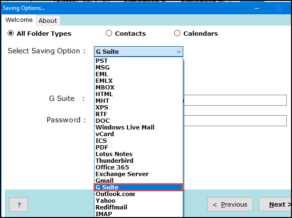Select Thunderbird saving option
The height and width of the screenshot is (218, 292).
click(139, 161)
